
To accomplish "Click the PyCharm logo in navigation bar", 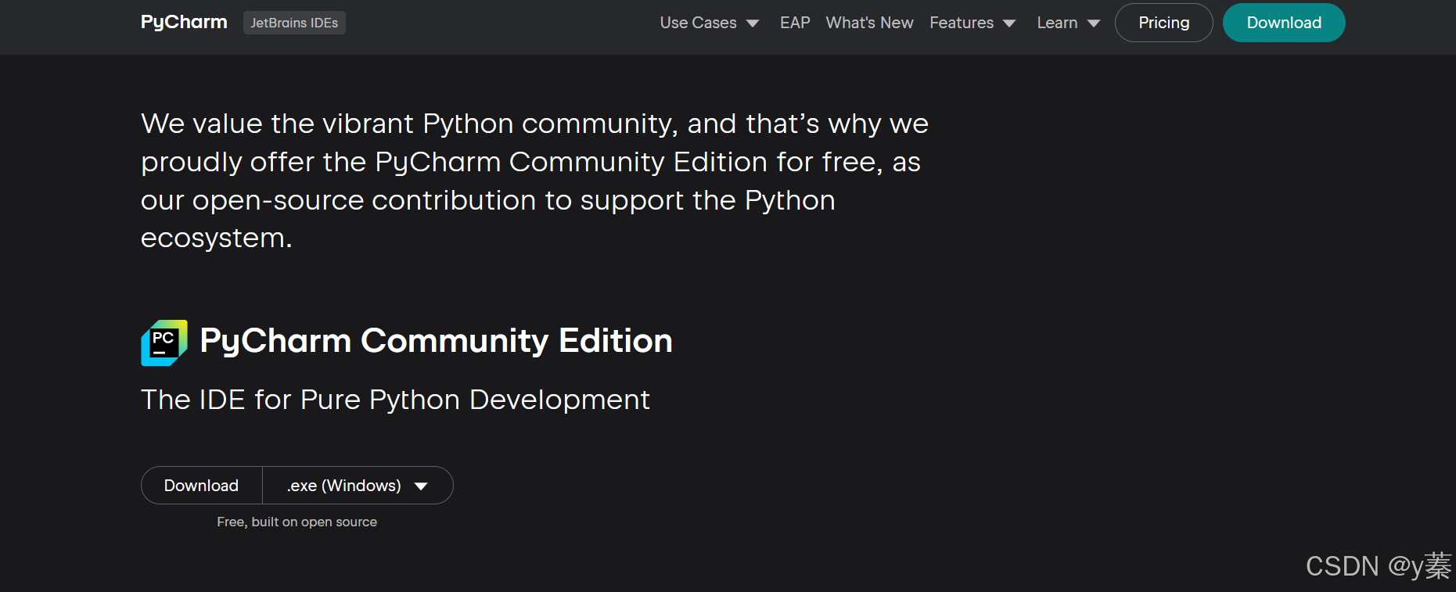I will [x=184, y=23].
